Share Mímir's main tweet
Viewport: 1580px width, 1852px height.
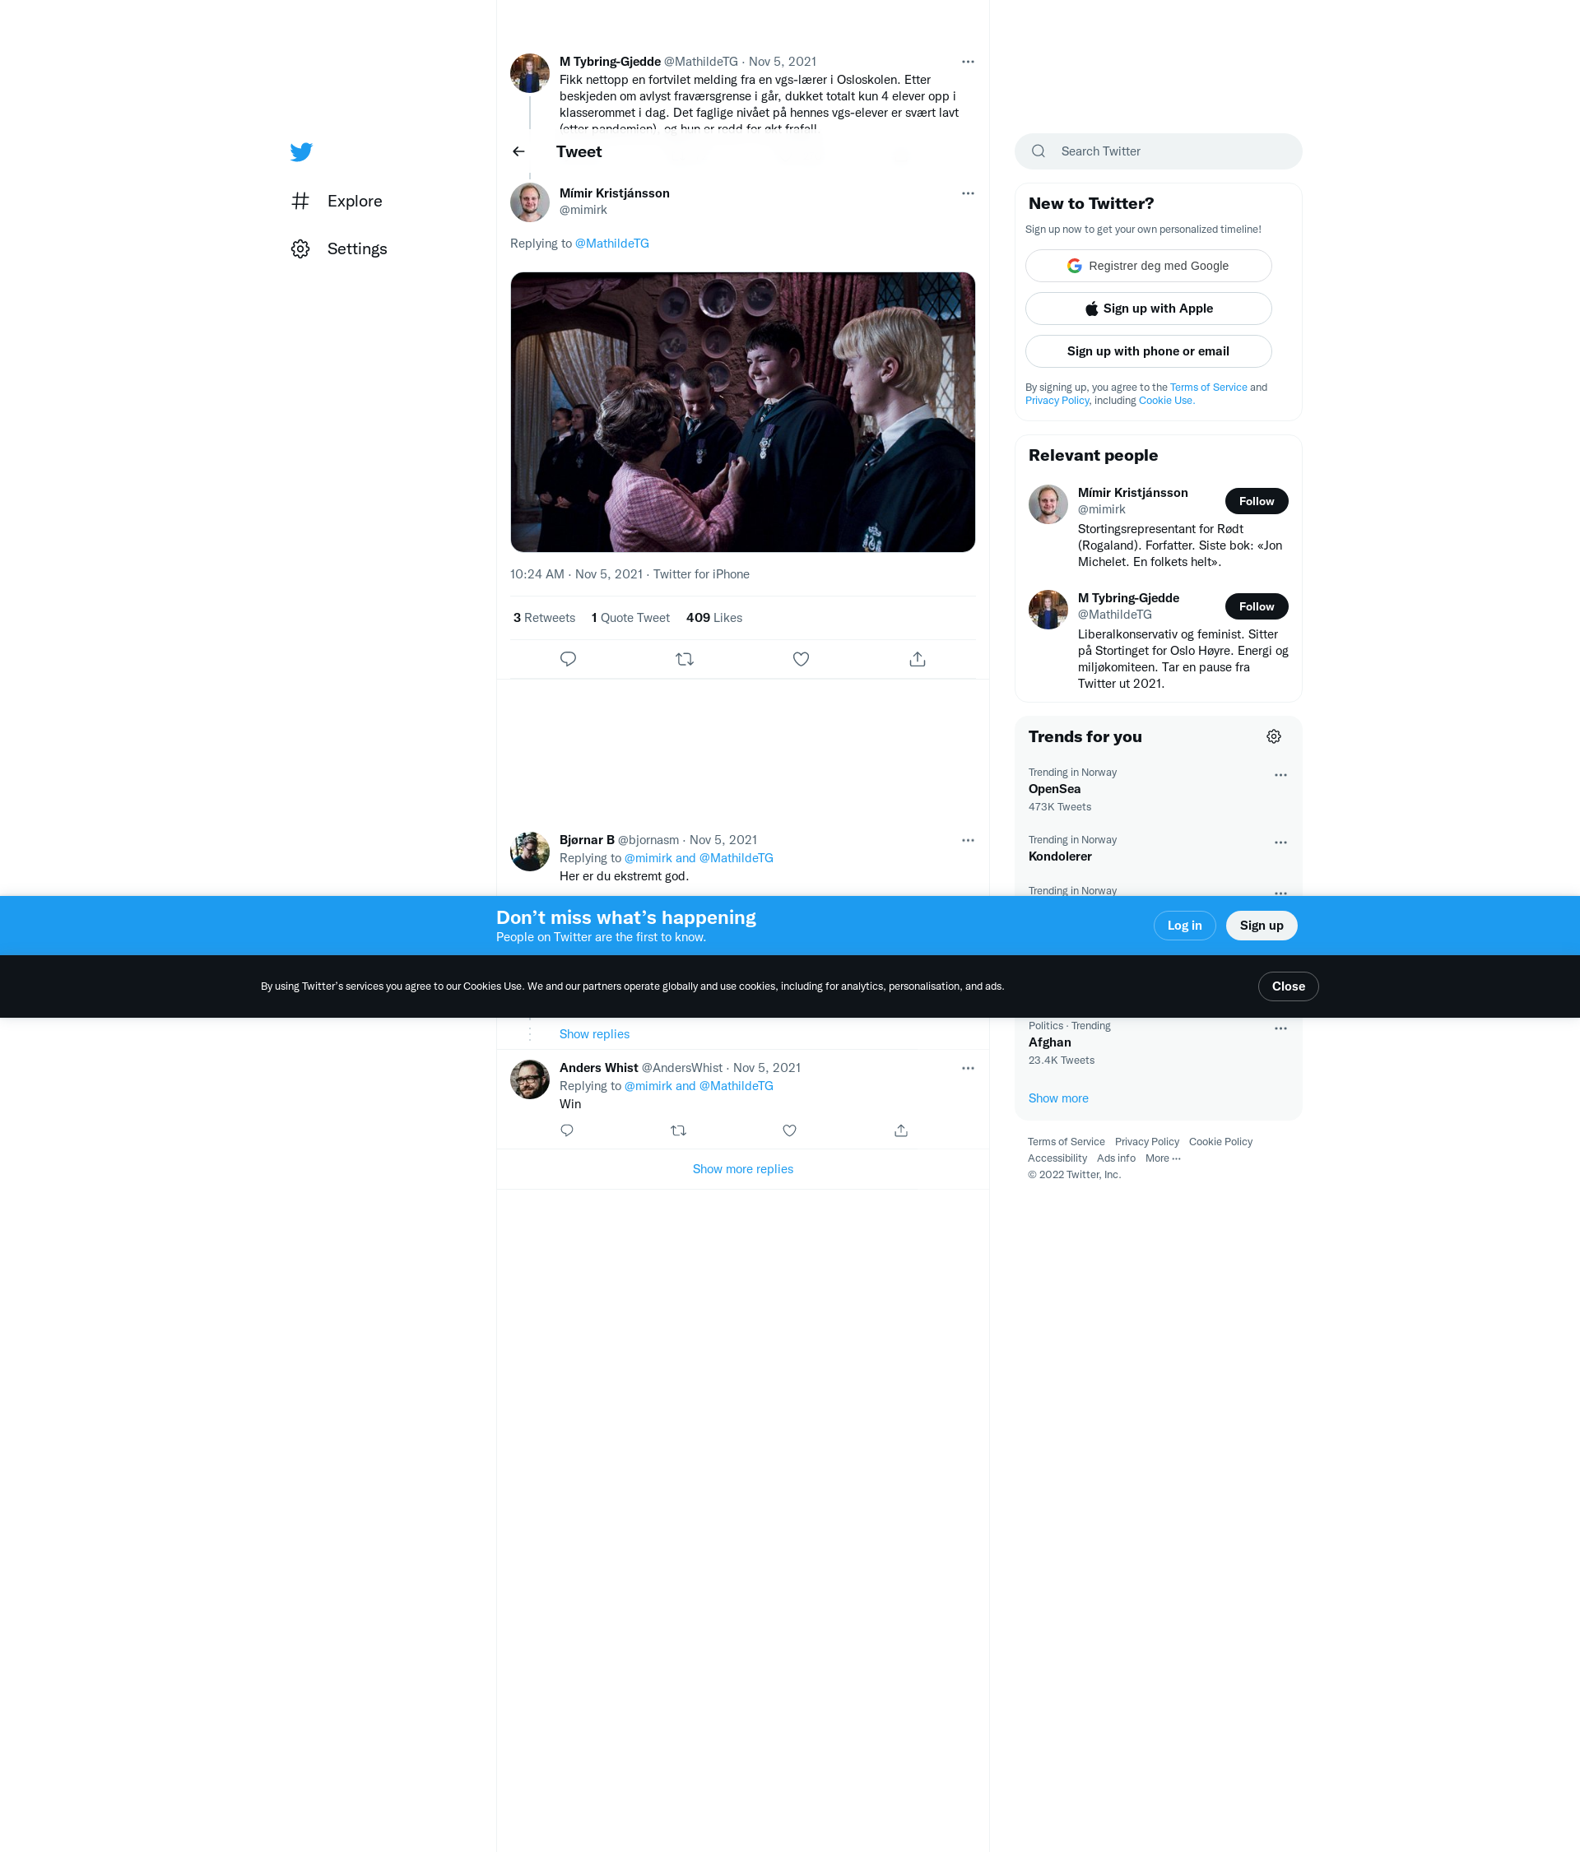point(918,659)
